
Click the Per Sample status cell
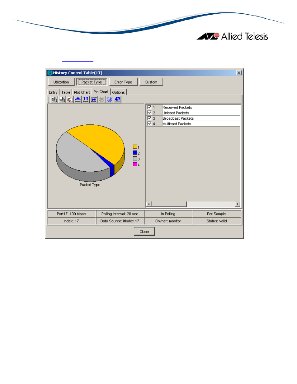217,214
